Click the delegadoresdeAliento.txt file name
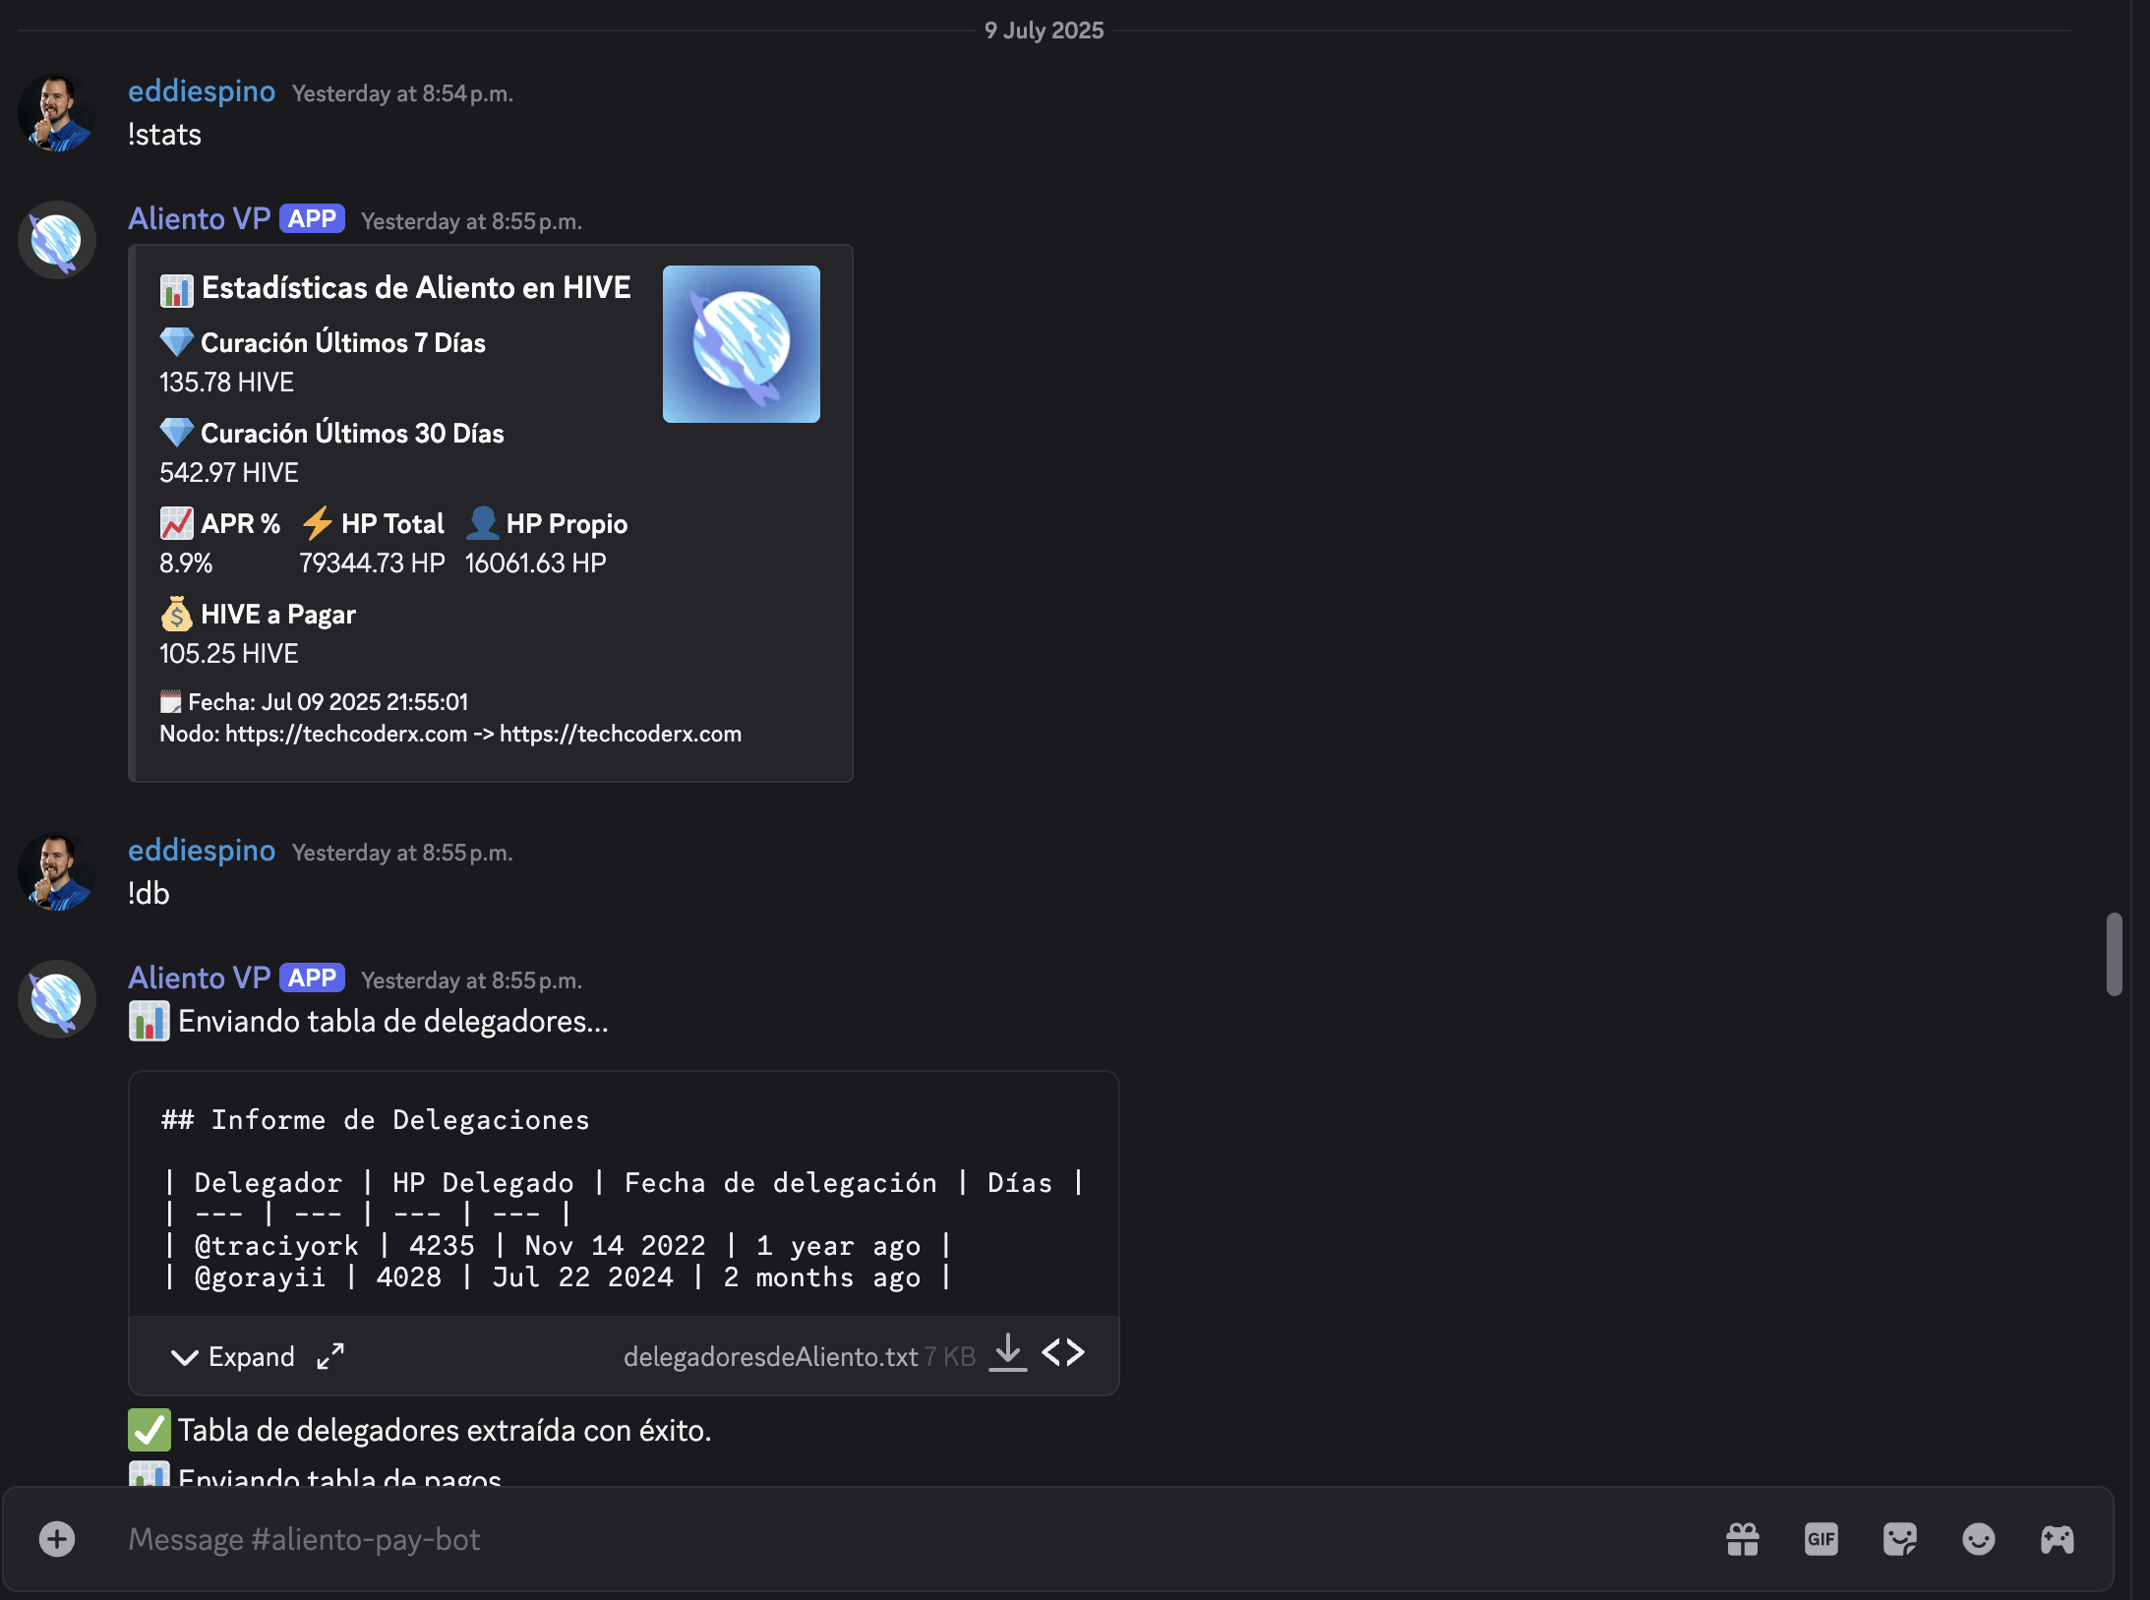Screen dimensions: 2150x1600 click(x=771, y=1356)
